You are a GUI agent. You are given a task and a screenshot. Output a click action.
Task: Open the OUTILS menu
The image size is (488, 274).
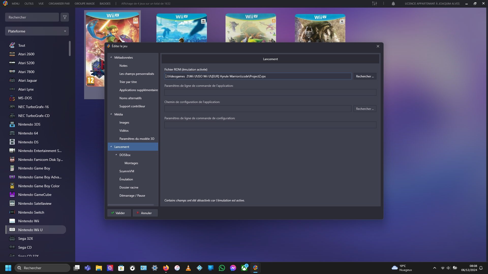(x=29, y=4)
